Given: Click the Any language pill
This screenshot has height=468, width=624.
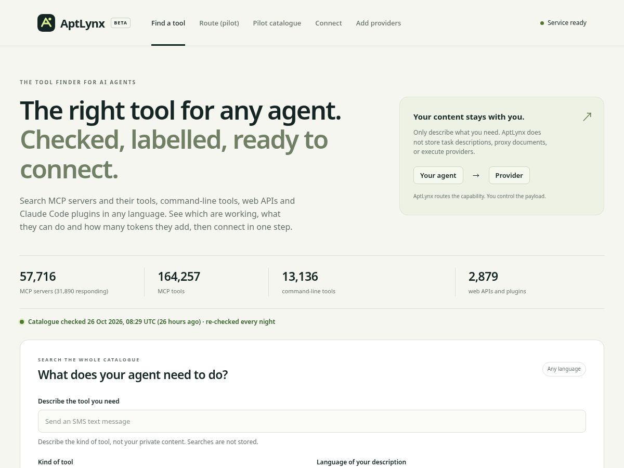Looking at the screenshot, I should 564,369.
